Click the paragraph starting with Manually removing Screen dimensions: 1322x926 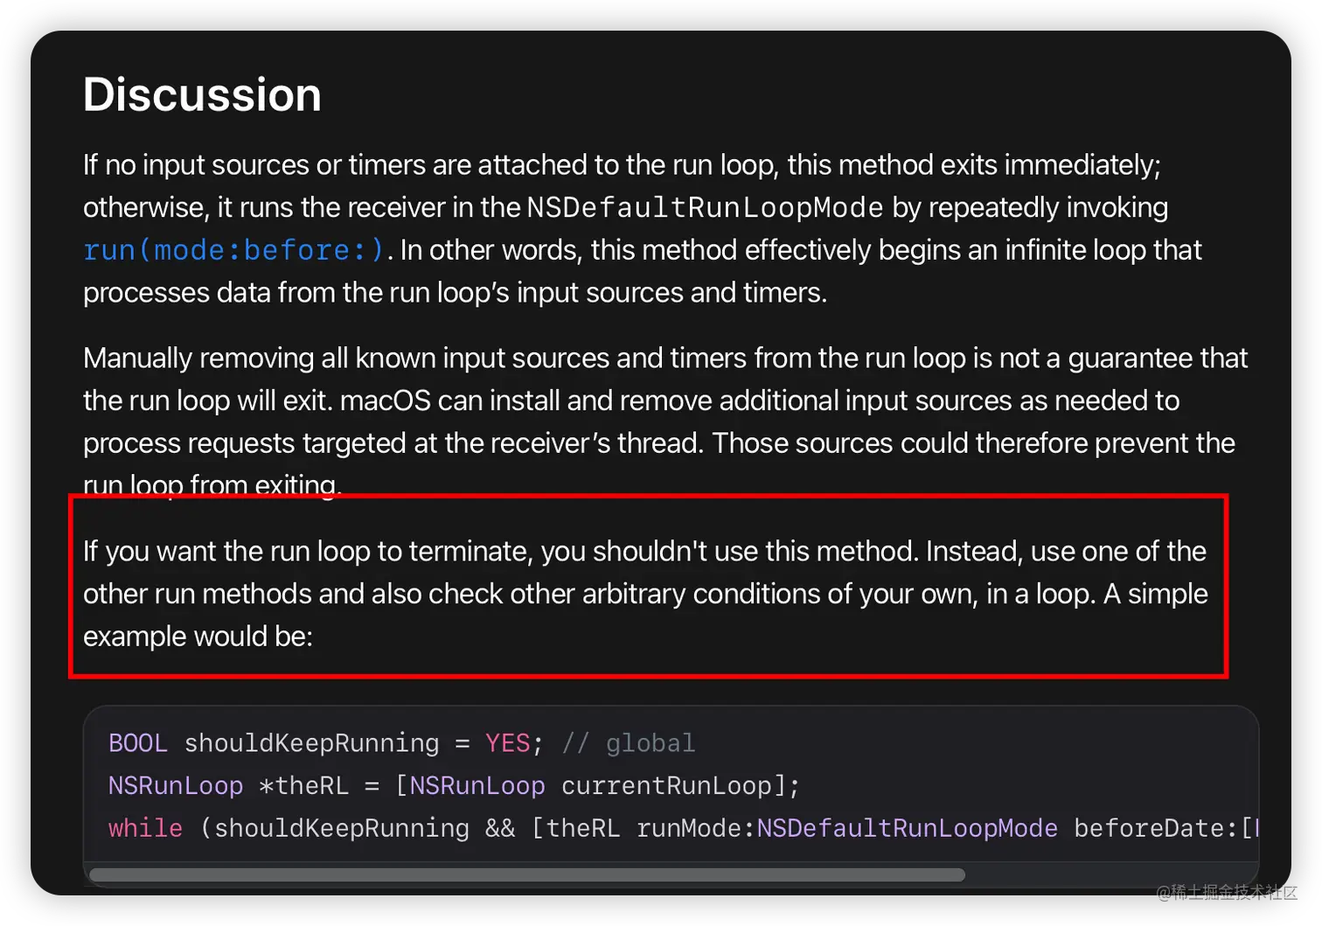point(665,421)
